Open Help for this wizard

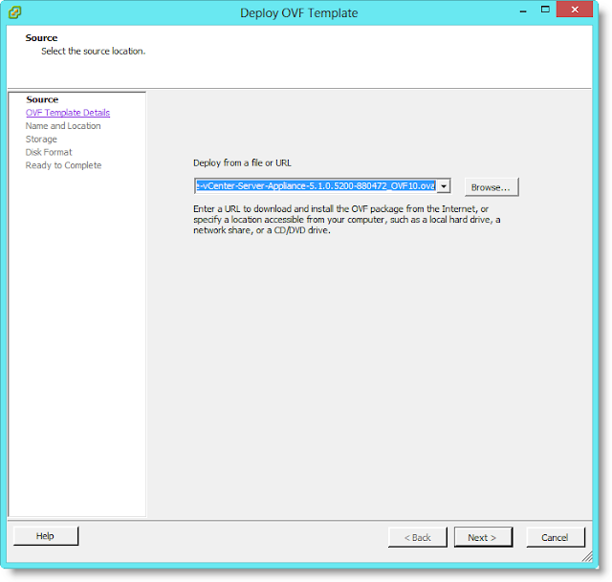(x=46, y=536)
